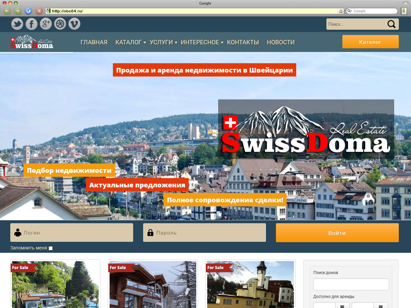
Task: Click the Войти login button
Action: (x=337, y=233)
